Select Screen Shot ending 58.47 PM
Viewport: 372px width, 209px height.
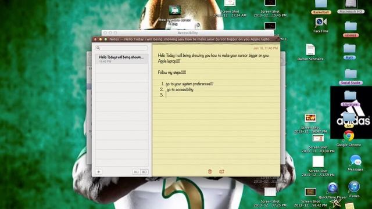[x=310, y=124]
